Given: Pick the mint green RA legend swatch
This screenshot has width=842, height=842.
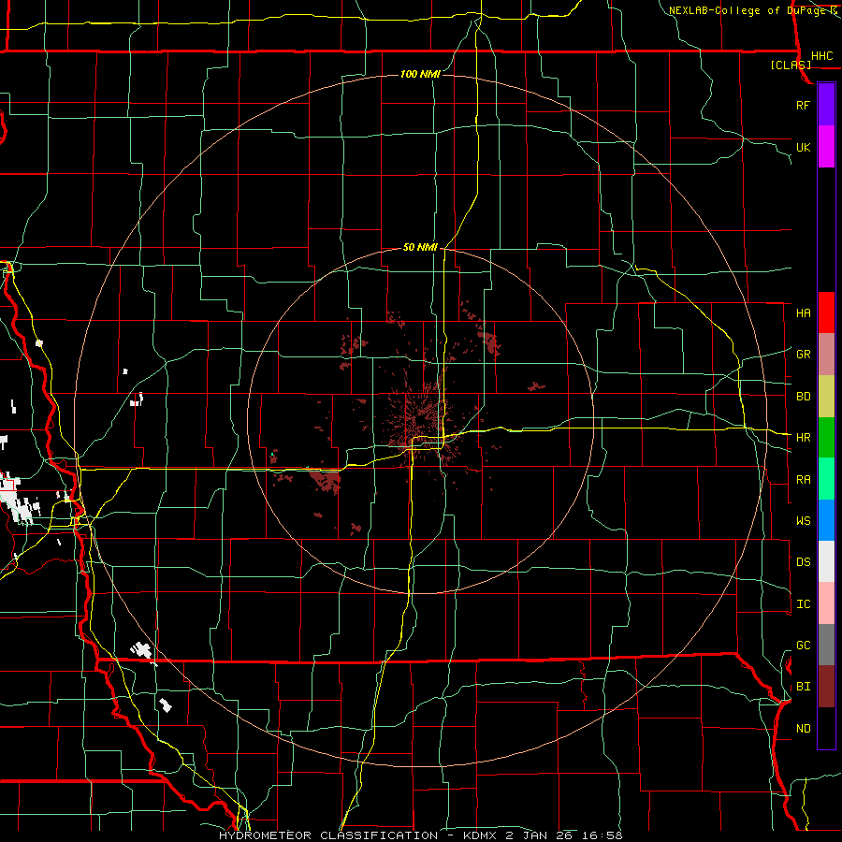Looking at the screenshot, I should [x=826, y=479].
